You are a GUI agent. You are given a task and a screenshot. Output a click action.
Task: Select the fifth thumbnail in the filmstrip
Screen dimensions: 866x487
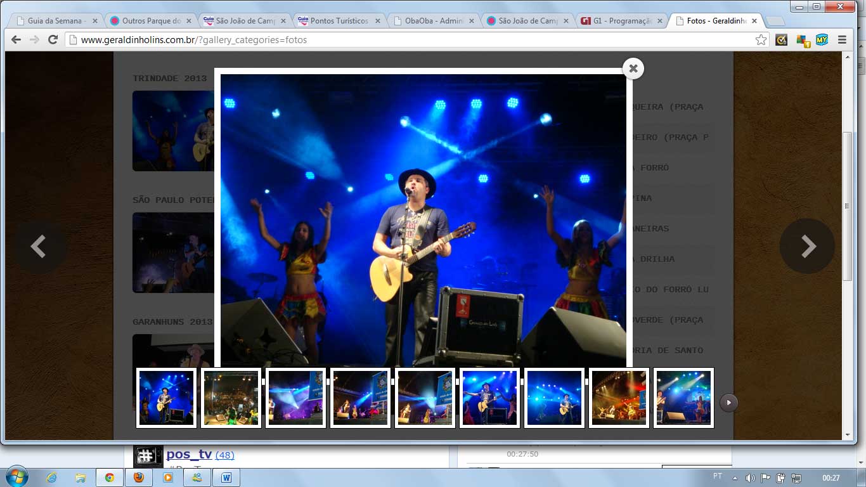tap(425, 398)
